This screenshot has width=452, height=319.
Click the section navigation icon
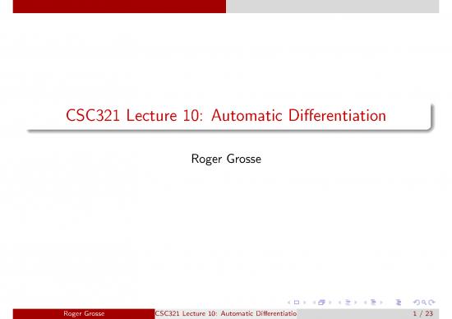(x=374, y=303)
